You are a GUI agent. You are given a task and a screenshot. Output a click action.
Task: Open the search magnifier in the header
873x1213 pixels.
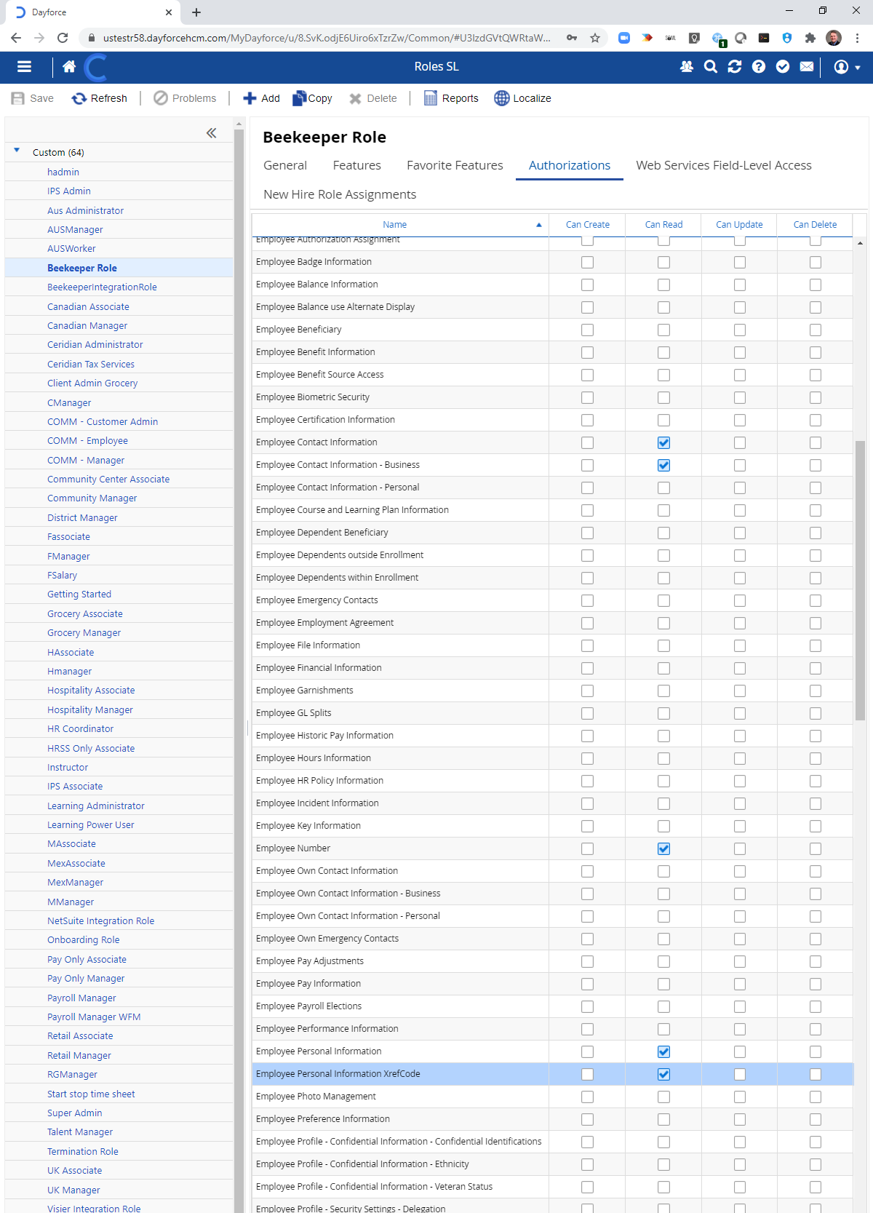click(x=711, y=67)
